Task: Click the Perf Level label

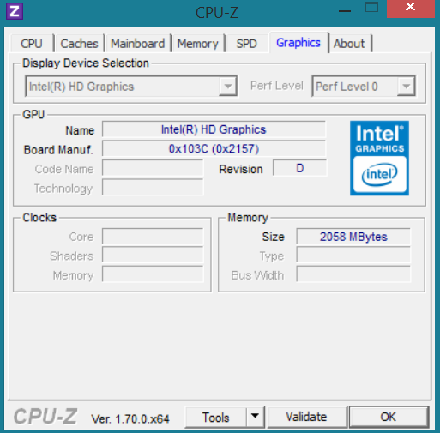Action: (277, 86)
